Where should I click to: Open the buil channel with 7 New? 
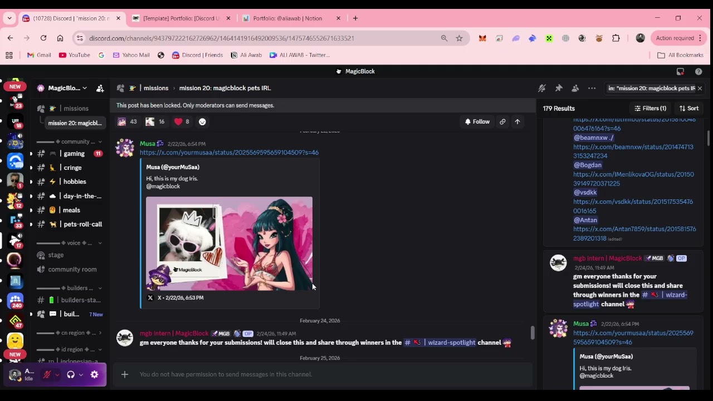coord(70,314)
